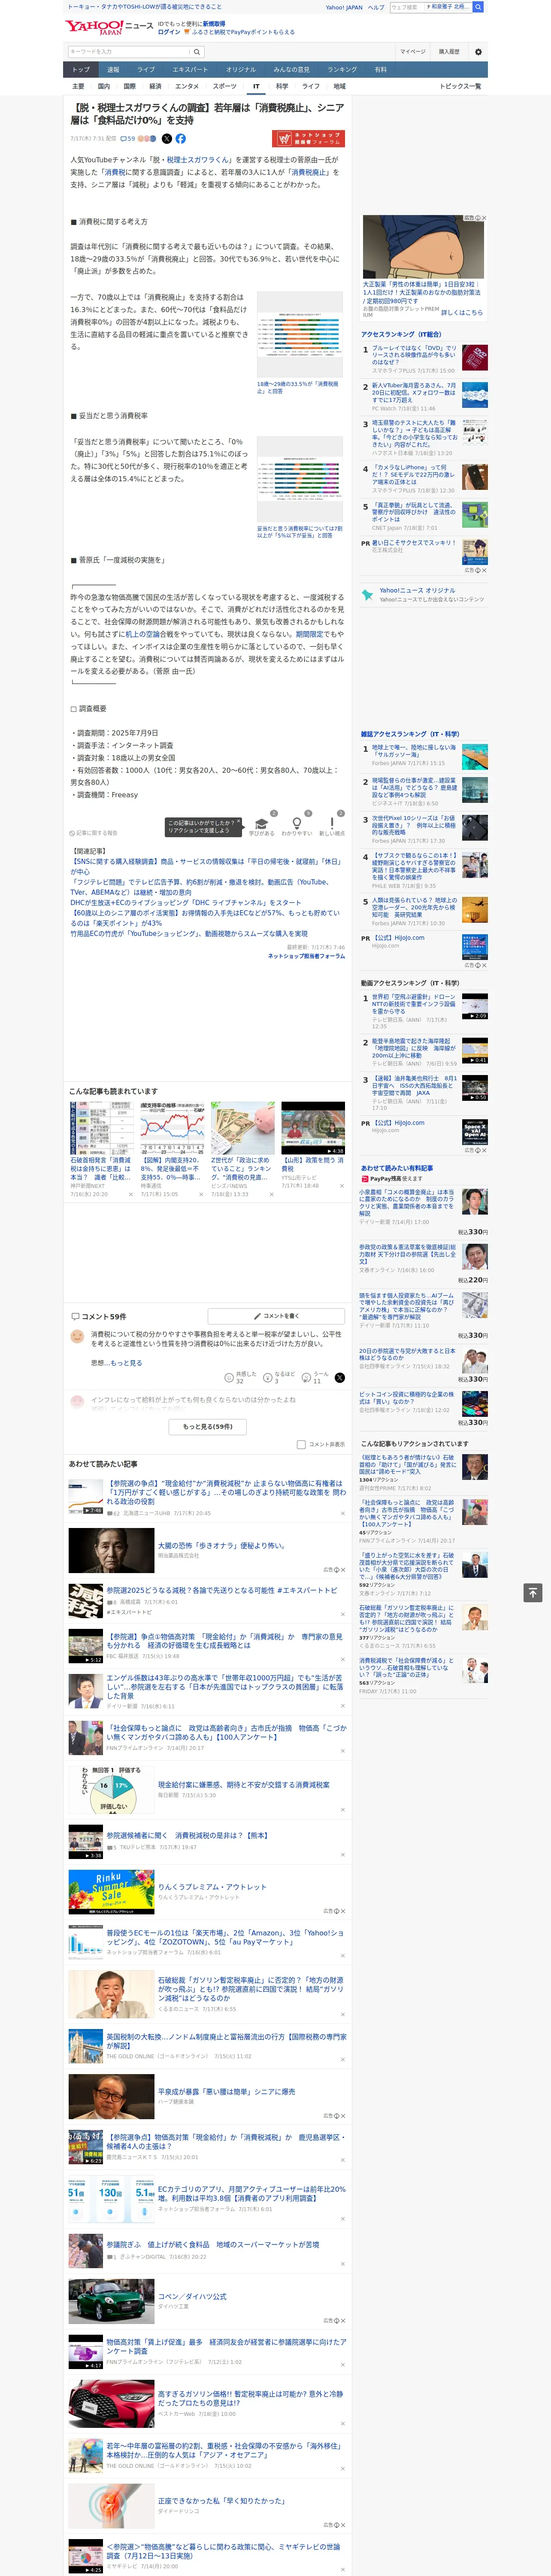Click Rinku Summer Sale thumbnail
Image resolution: width=551 pixels, height=2576 pixels.
(x=111, y=1891)
